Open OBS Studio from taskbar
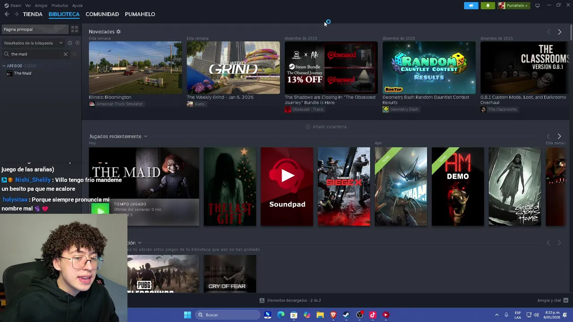 click(359, 315)
